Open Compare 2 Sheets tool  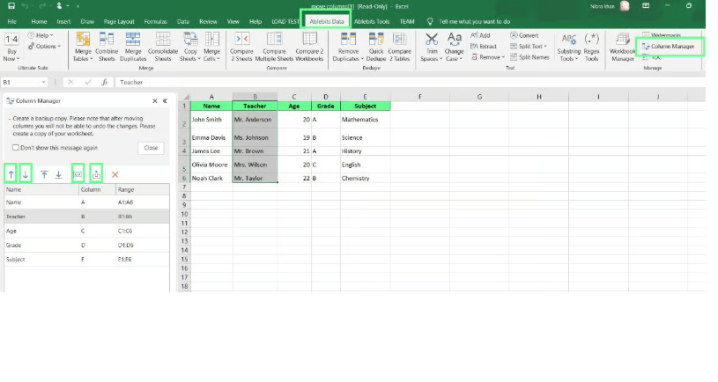click(x=244, y=47)
